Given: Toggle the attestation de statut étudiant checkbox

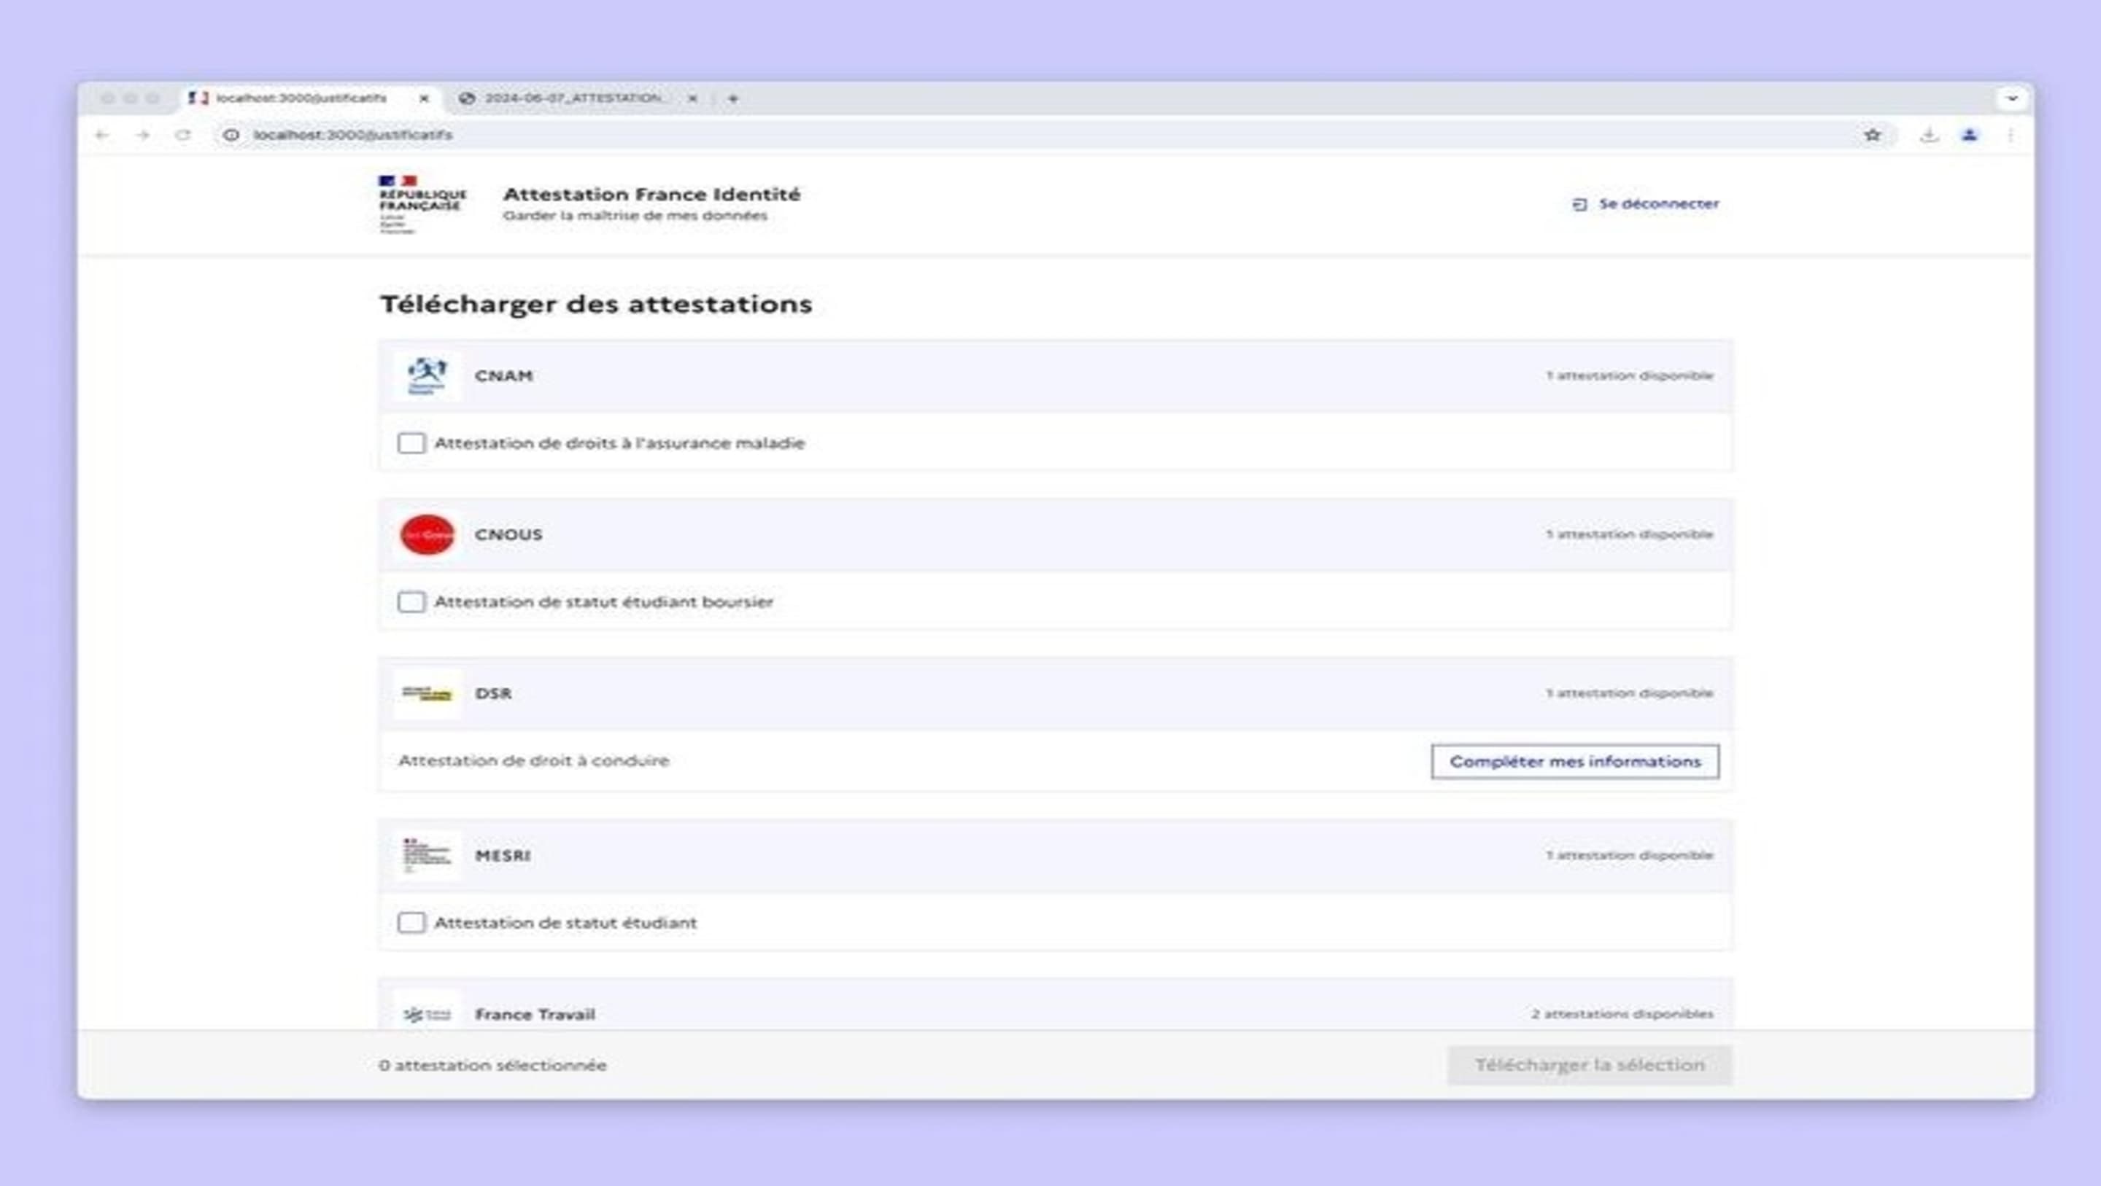Looking at the screenshot, I should 411,922.
